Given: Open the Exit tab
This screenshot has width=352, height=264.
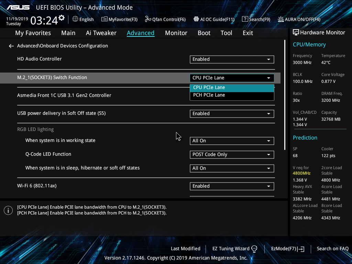Looking at the screenshot, I should pyautogui.click(x=248, y=33).
